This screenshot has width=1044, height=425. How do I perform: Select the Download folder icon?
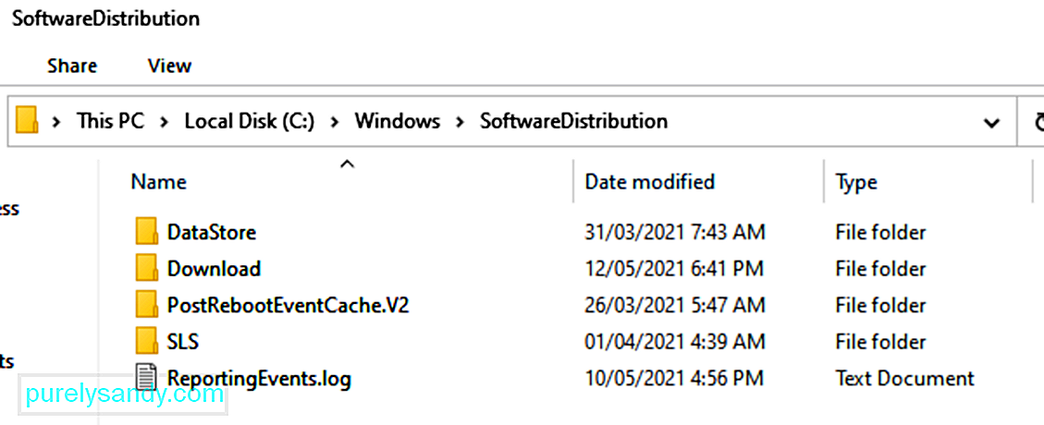146,268
